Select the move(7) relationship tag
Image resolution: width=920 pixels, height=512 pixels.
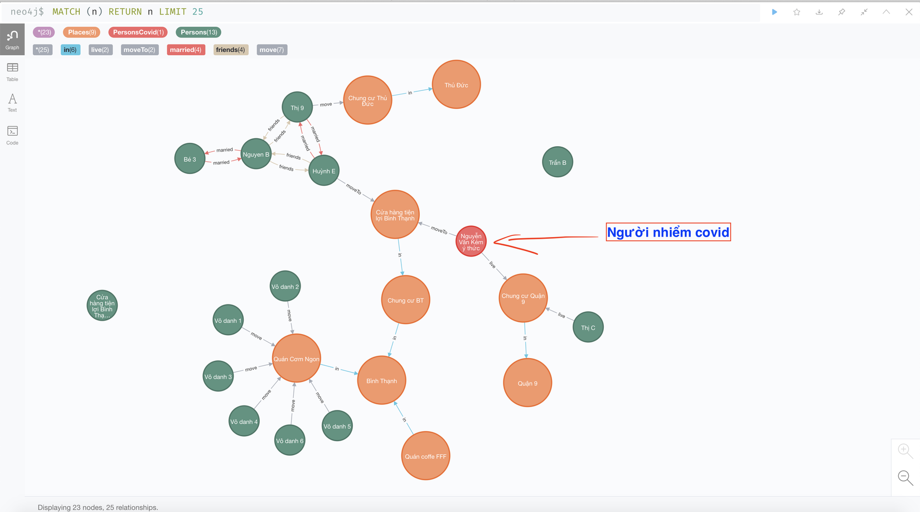(x=272, y=50)
